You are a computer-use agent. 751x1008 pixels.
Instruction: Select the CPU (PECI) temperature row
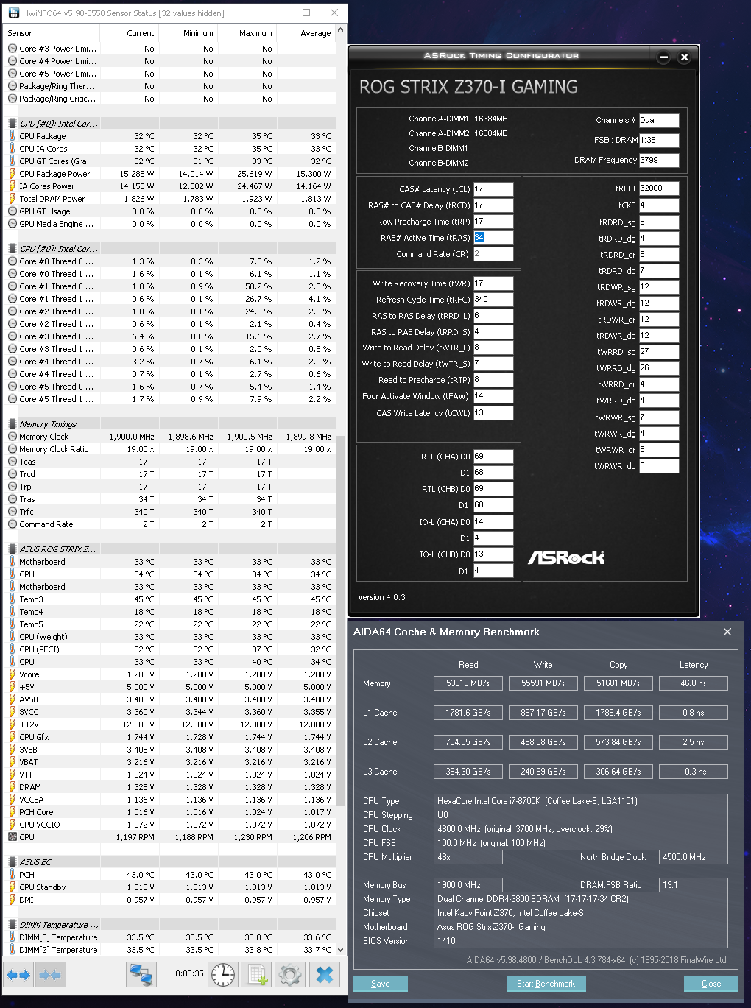coord(170,649)
